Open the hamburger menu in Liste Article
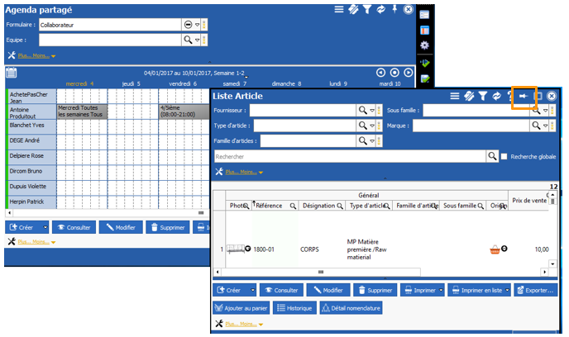 (x=454, y=97)
